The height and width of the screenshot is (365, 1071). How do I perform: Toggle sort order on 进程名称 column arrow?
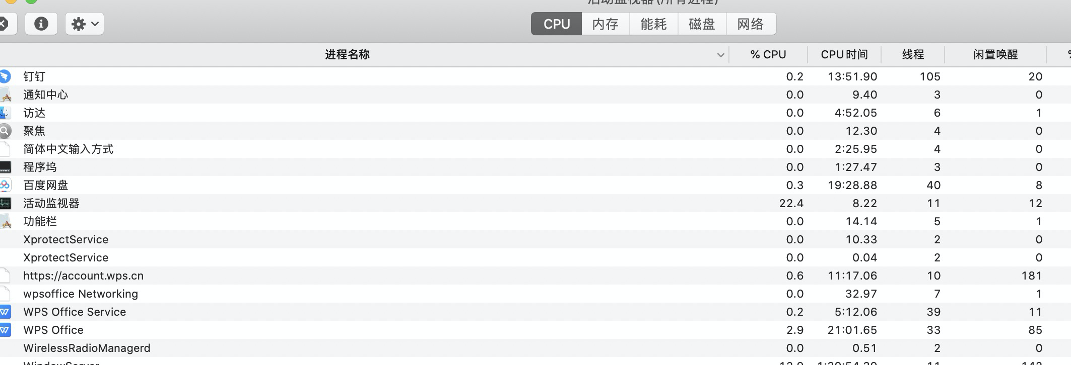(720, 55)
